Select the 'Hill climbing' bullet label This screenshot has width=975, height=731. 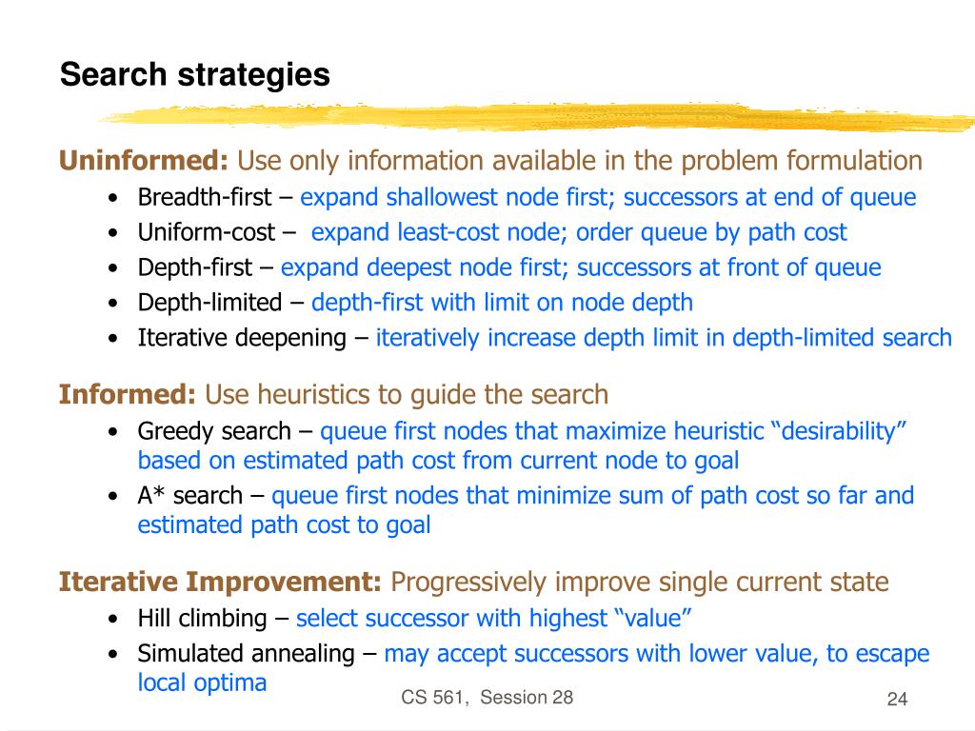(202, 619)
